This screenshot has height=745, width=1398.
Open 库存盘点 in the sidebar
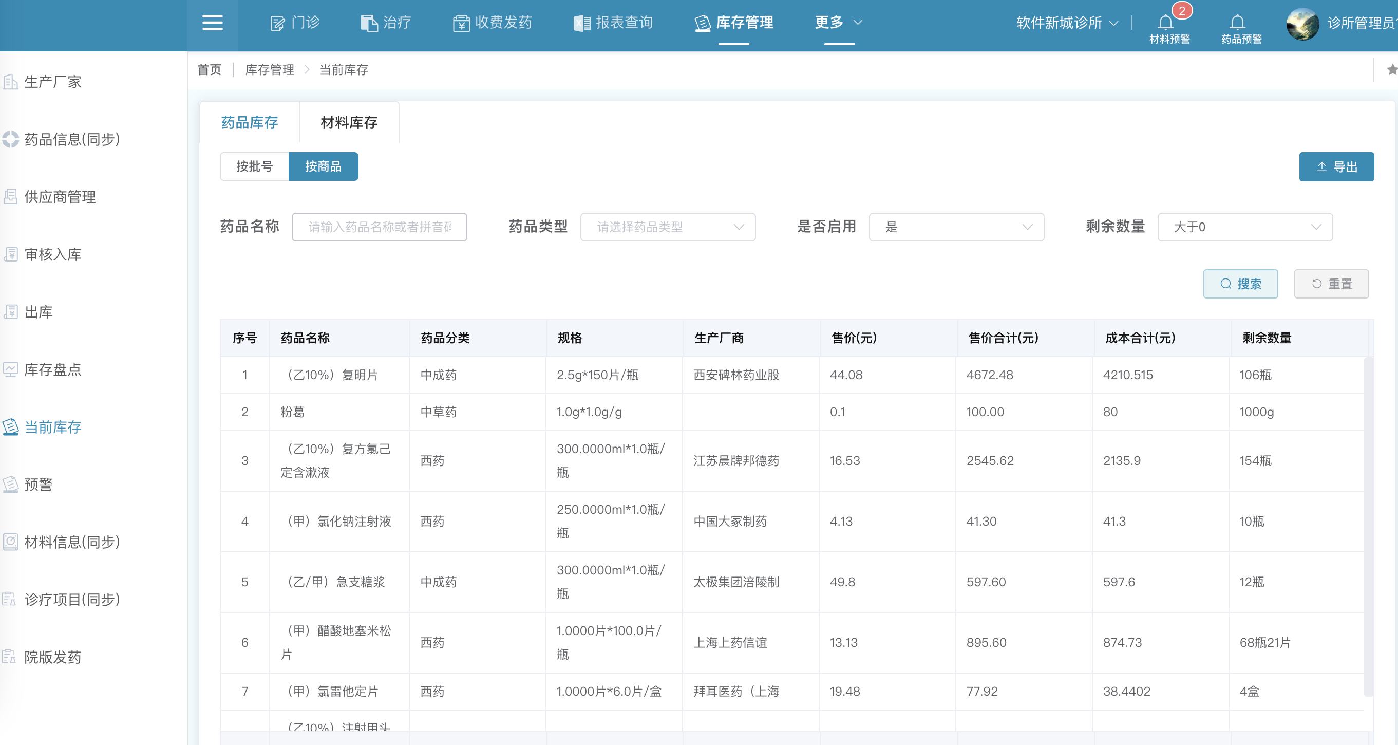pyautogui.click(x=52, y=369)
